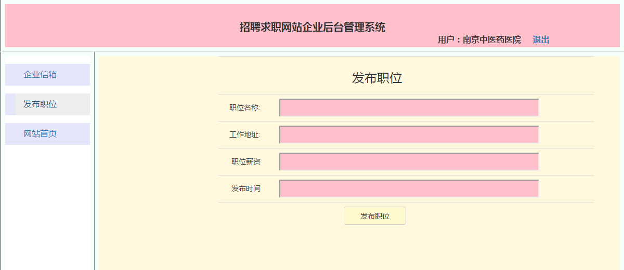The height and width of the screenshot is (270, 624).
Task: Click the 用户 label in header
Action: [x=446, y=40]
